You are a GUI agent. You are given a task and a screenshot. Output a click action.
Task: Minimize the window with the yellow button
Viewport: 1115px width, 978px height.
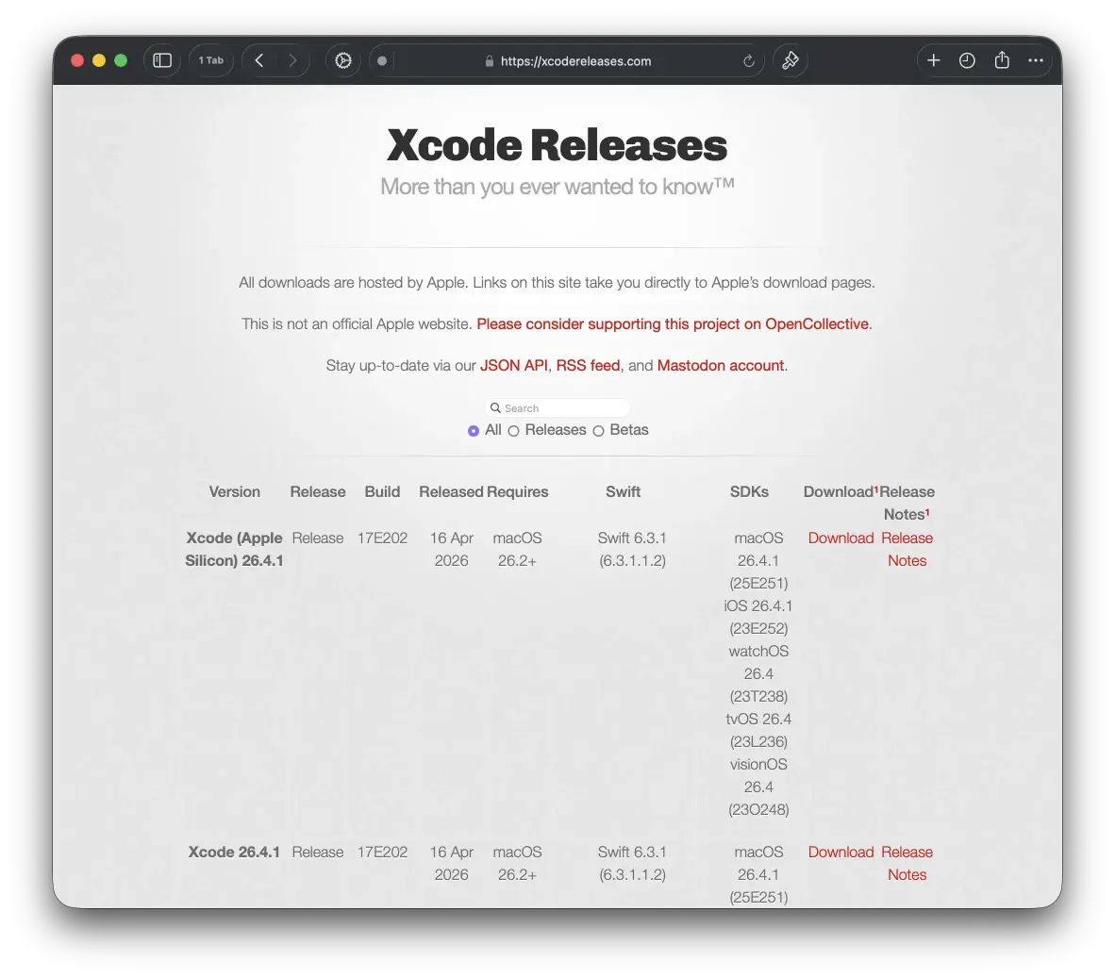coord(99,60)
